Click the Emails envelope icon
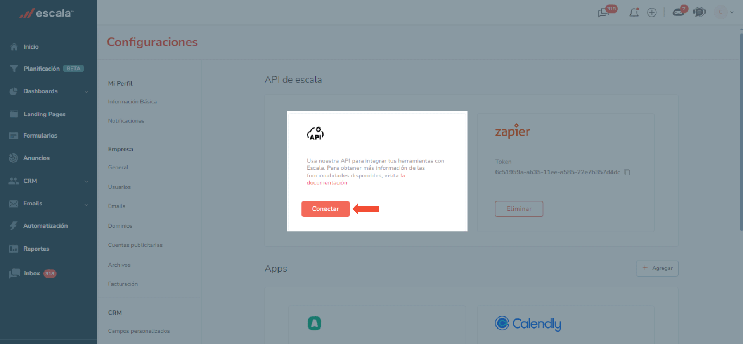743x344 pixels. coord(14,204)
